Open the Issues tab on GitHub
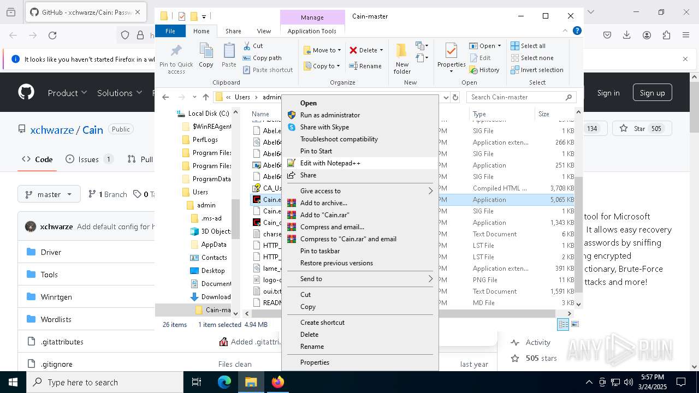This screenshot has width=699, height=393. [89, 159]
